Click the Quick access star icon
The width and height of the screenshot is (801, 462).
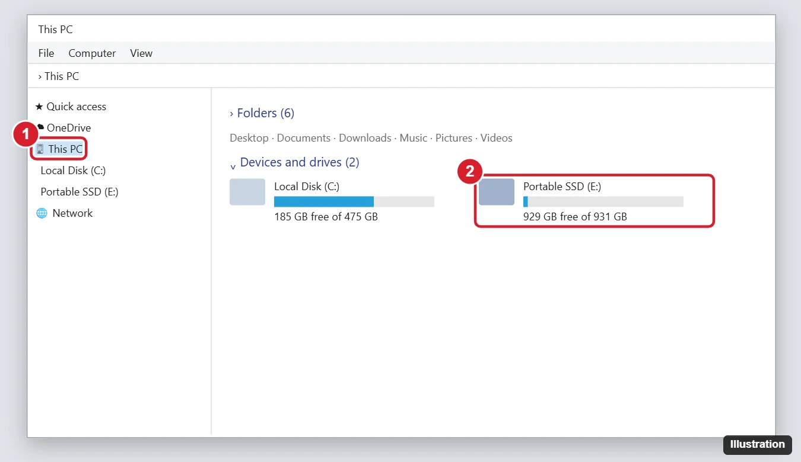point(39,107)
